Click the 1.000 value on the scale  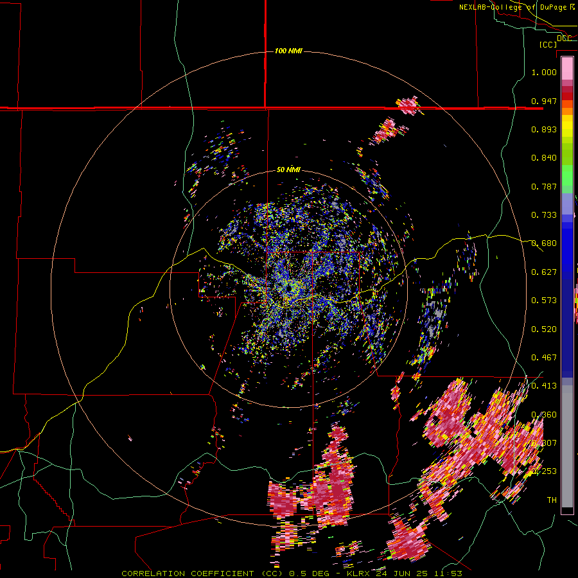[544, 72]
